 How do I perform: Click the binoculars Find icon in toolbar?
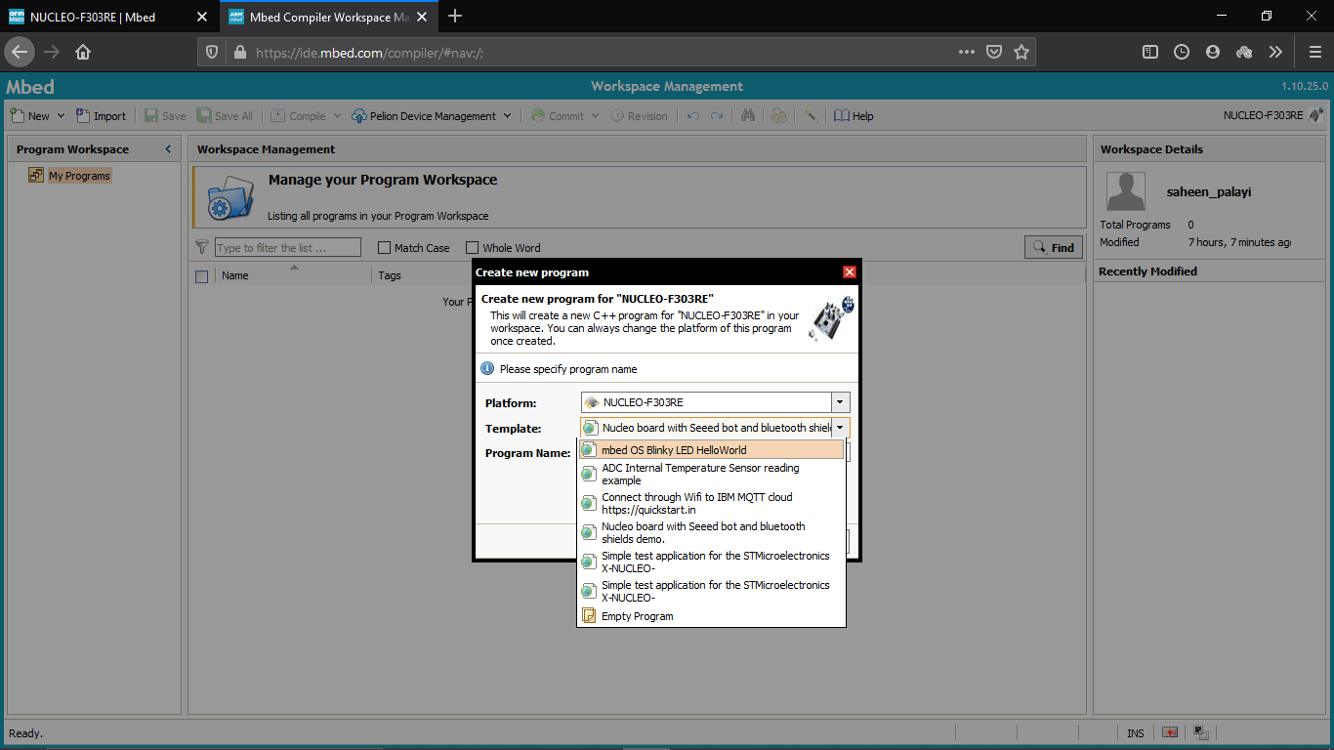748,115
